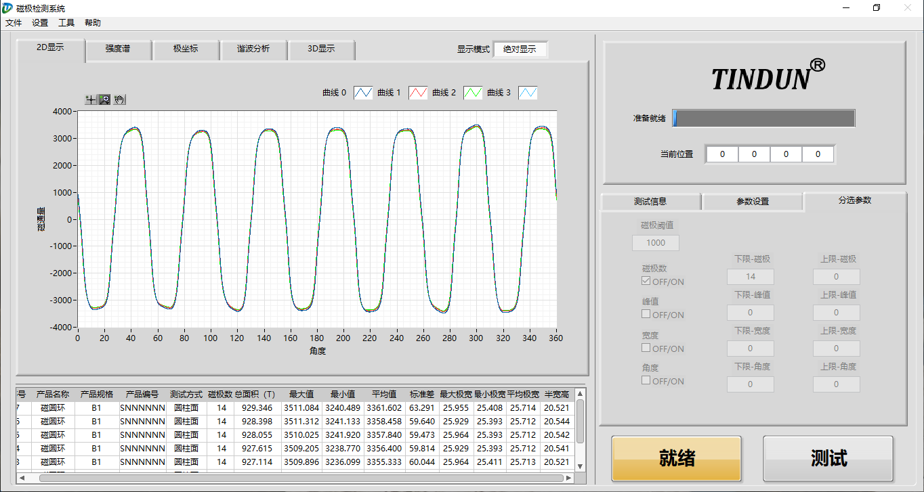The width and height of the screenshot is (924, 492).
Task: Click the 标准差 column header
Action: click(423, 394)
